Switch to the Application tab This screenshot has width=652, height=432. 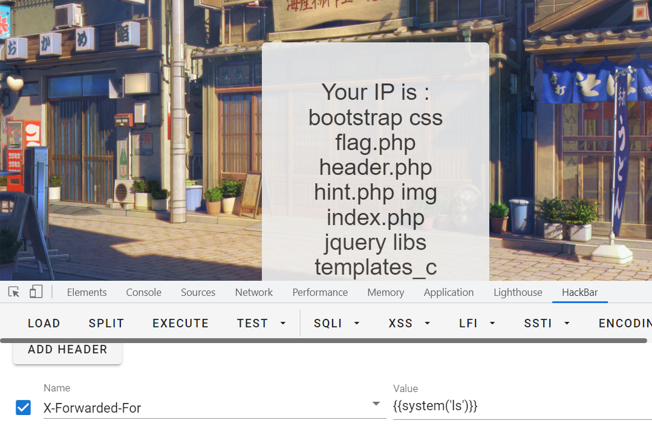tap(449, 292)
